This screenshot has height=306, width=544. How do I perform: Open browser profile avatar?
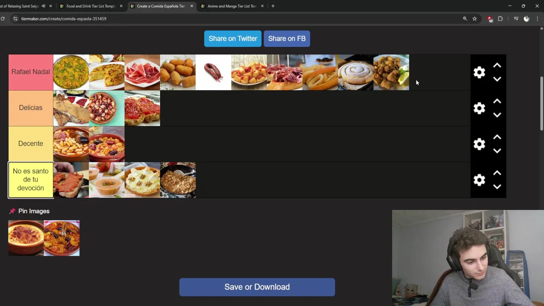pyautogui.click(x=527, y=19)
